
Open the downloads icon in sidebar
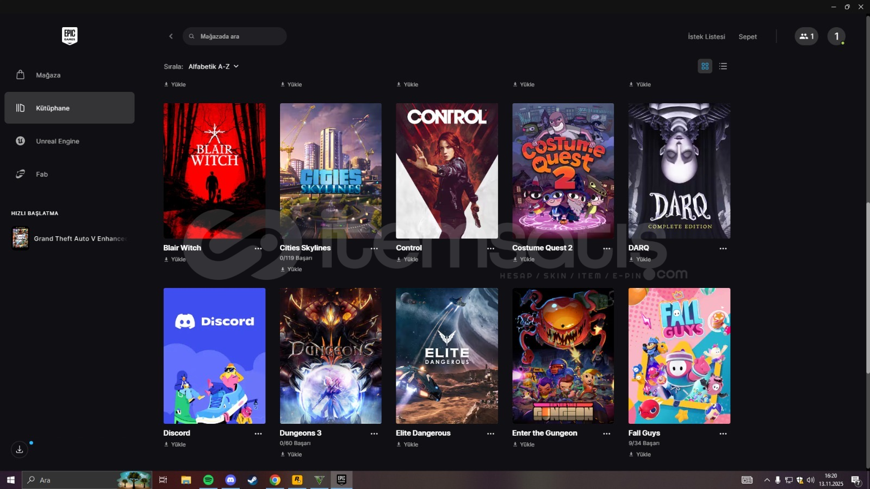[x=20, y=449]
